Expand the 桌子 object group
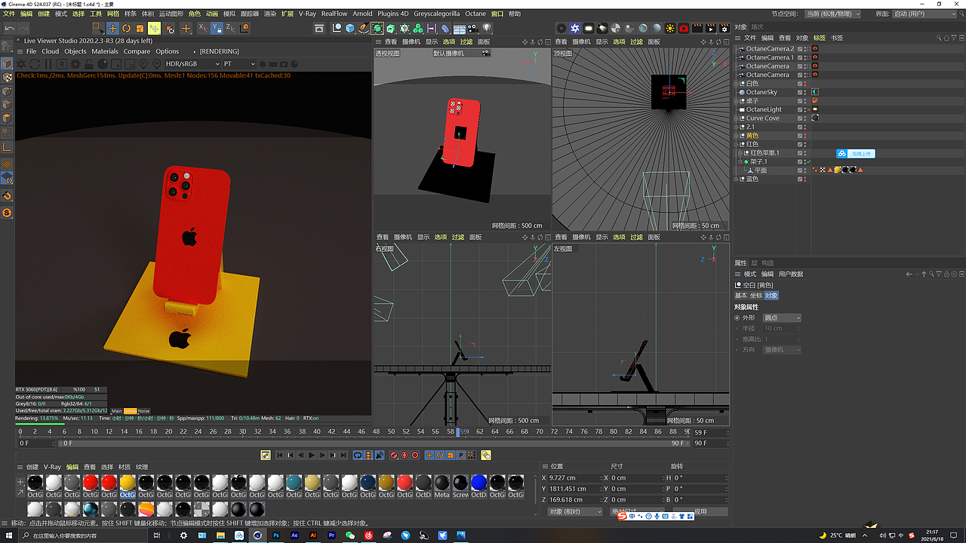The height and width of the screenshot is (543, 966). pyautogui.click(x=737, y=101)
